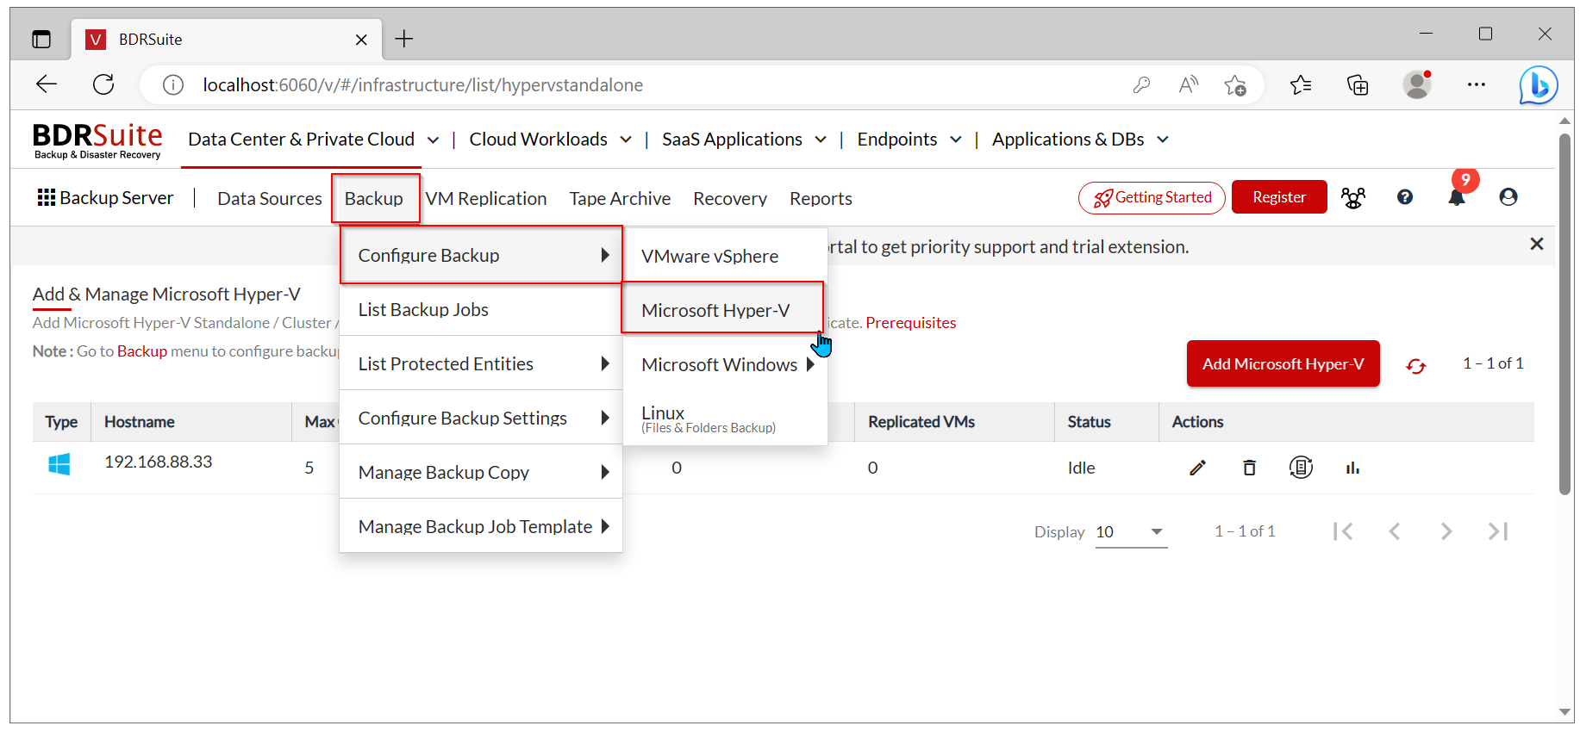
Task: Click the red Backup link in the note
Action: [142, 351]
